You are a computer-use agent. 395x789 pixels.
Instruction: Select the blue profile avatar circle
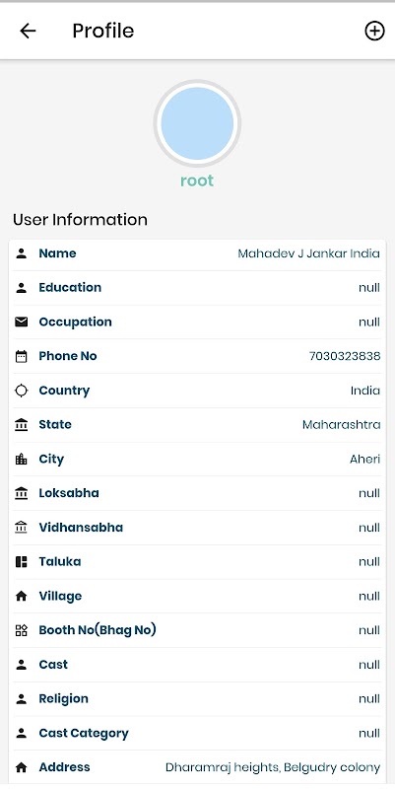197,123
